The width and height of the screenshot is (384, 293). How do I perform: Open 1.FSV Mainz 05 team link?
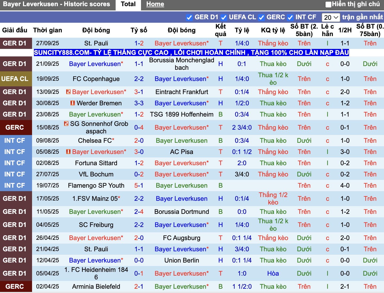pyautogui.click(x=95, y=199)
